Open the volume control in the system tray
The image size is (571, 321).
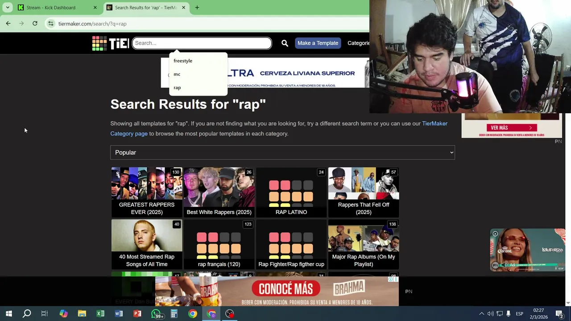490,314
